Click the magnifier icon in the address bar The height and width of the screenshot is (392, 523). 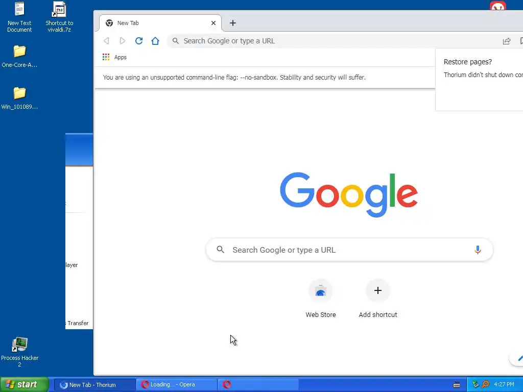(176, 41)
